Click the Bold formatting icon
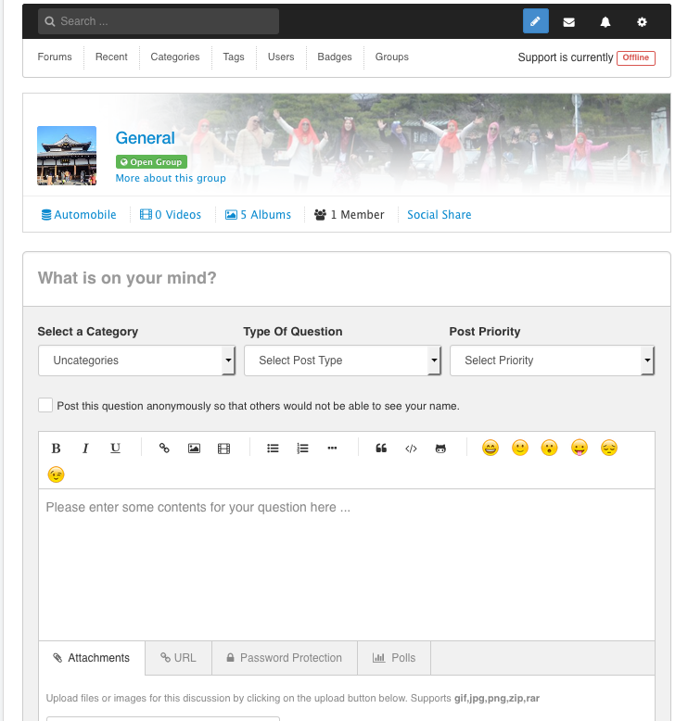 coord(56,449)
